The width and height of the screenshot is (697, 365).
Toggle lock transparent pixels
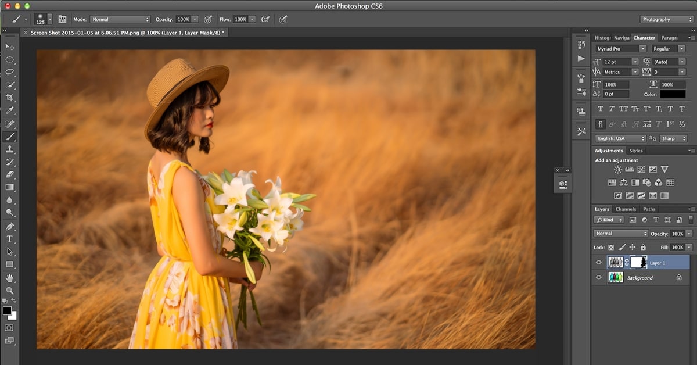click(611, 247)
